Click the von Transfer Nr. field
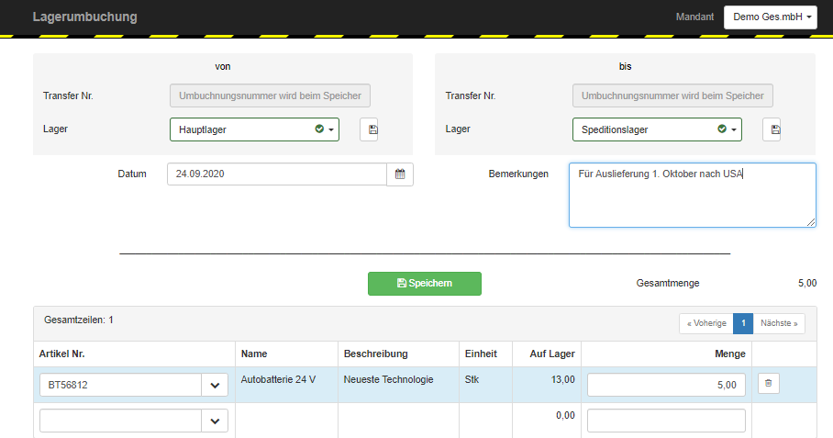 point(270,95)
